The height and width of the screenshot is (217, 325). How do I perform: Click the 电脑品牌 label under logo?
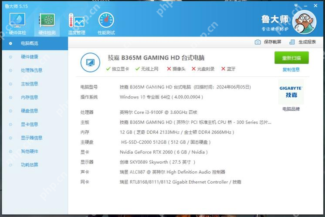coord(291,109)
